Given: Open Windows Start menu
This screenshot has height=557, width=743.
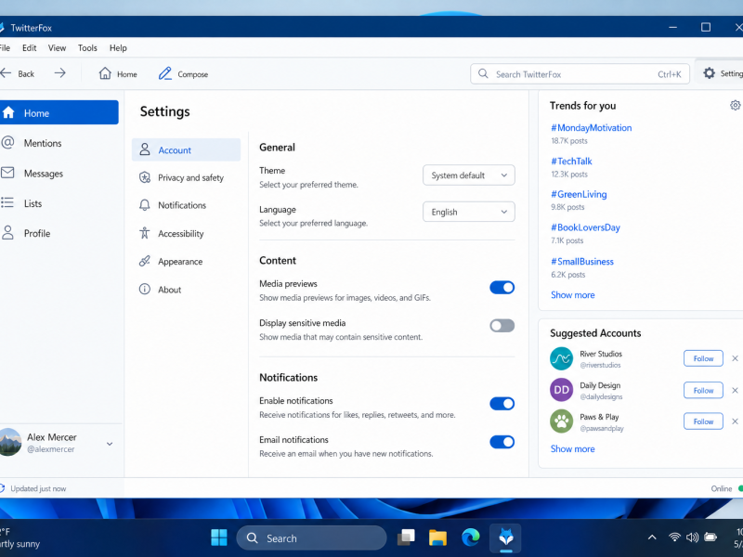Looking at the screenshot, I should (219, 538).
